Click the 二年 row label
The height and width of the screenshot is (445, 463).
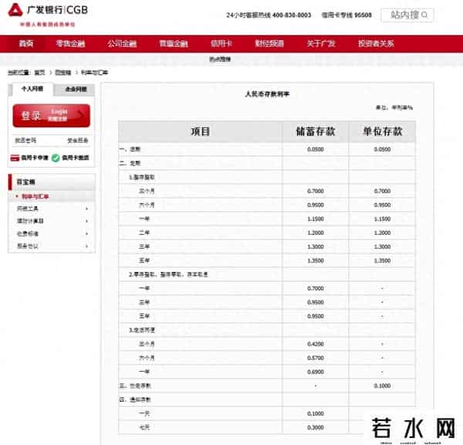tap(144, 233)
